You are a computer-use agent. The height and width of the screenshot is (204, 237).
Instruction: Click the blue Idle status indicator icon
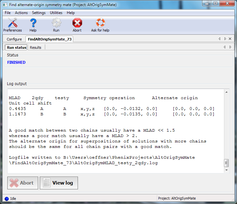pos(7,199)
